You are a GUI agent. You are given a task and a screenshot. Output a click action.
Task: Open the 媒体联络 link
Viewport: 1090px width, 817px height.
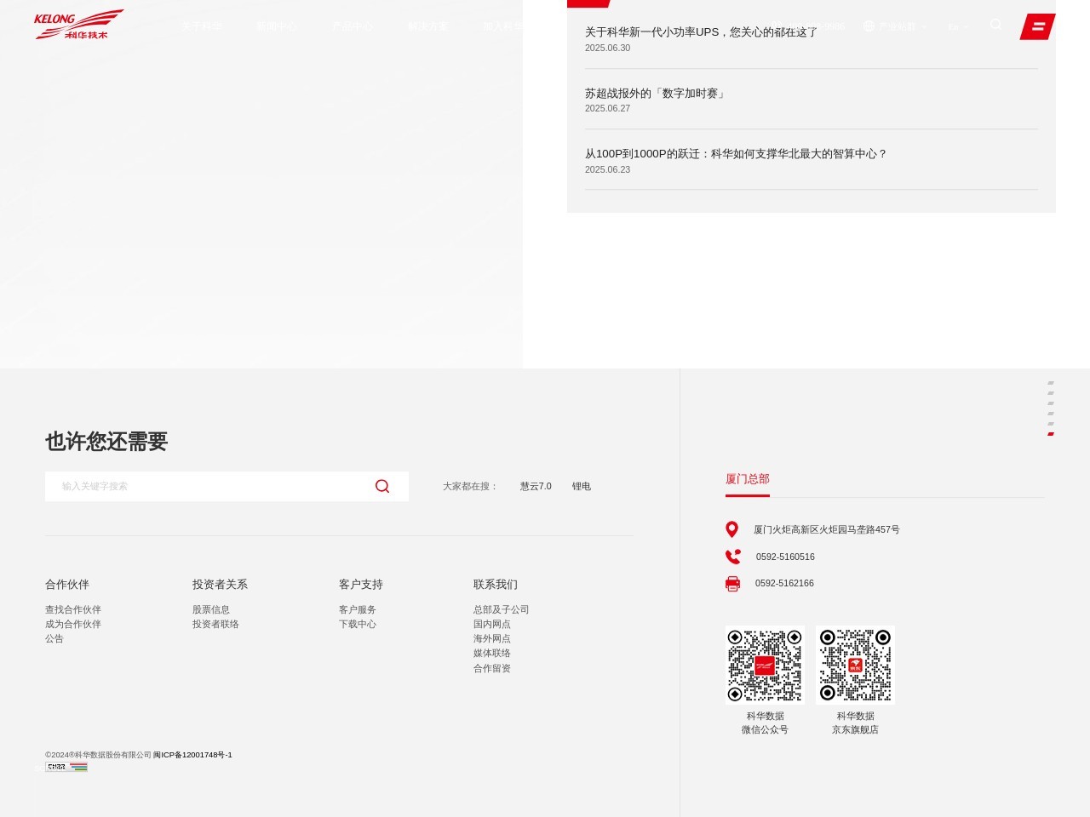[492, 654]
